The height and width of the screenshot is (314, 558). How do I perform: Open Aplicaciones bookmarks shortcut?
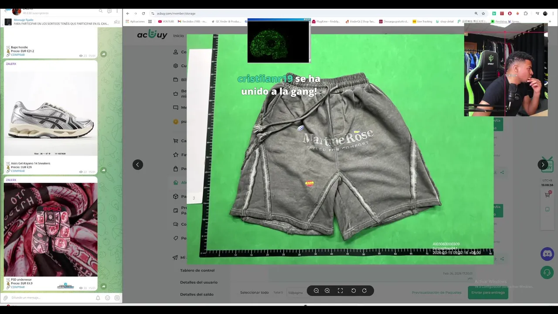(135, 21)
